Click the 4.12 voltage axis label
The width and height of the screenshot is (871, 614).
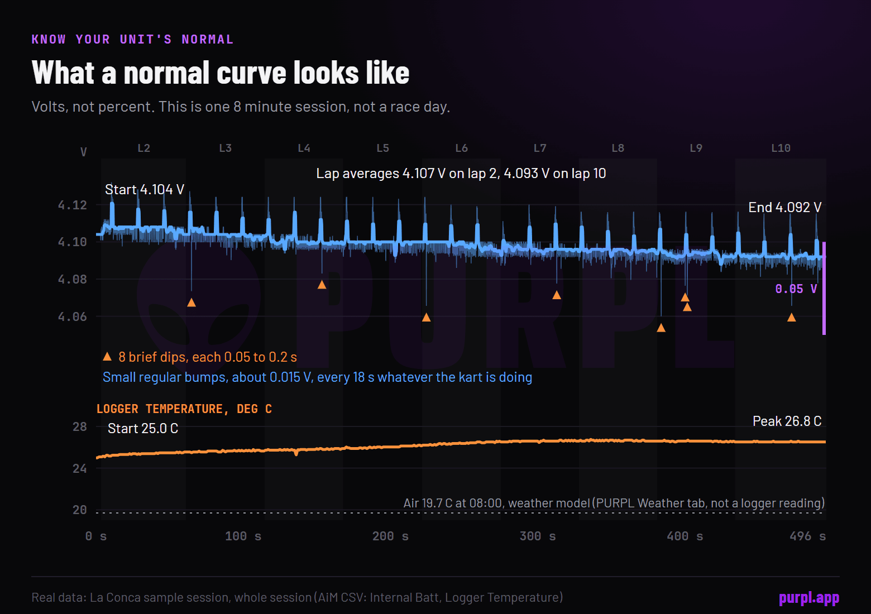(73, 205)
